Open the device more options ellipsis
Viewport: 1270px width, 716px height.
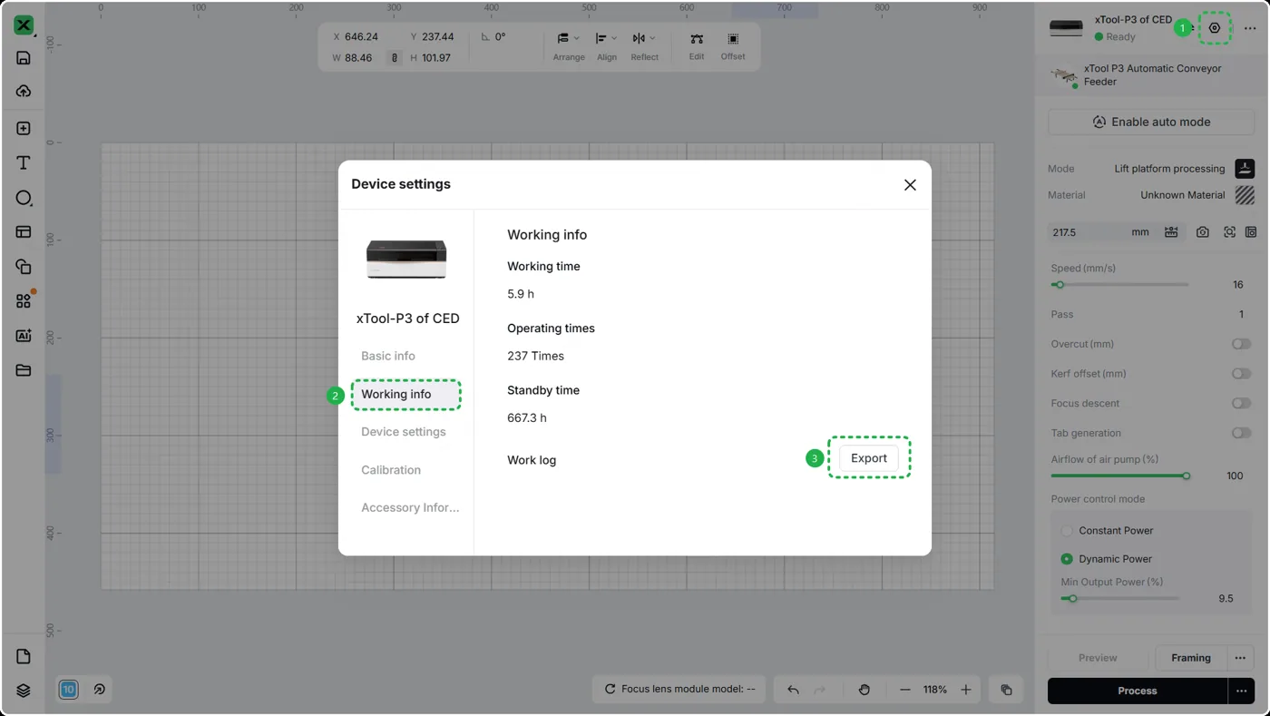pos(1250,28)
